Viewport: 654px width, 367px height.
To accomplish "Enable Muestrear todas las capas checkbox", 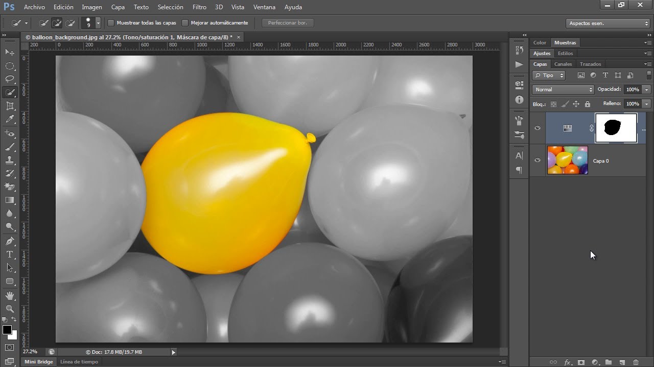I will click(111, 23).
